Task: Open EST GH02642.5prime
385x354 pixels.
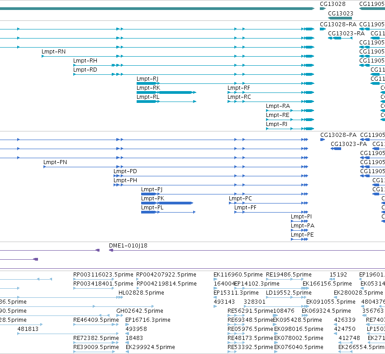Action: point(140,311)
